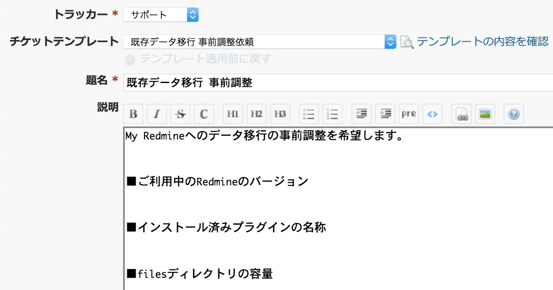This screenshot has width=553, height=290.
Task: Insert inline code with the C icon
Action: (204, 114)
